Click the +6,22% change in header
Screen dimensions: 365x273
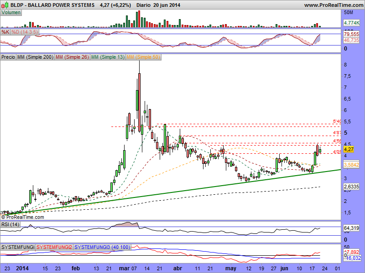pyautogui.click(x=120, y=5)
